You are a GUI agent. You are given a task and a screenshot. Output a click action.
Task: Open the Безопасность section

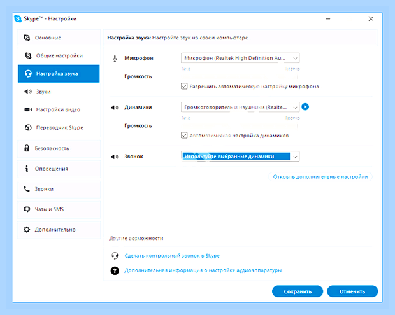coord(59,148)
